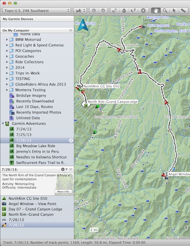Click the More Info button
Viewport: 190px width, 246px height.
pyautogui.click(x=63, y=191)
